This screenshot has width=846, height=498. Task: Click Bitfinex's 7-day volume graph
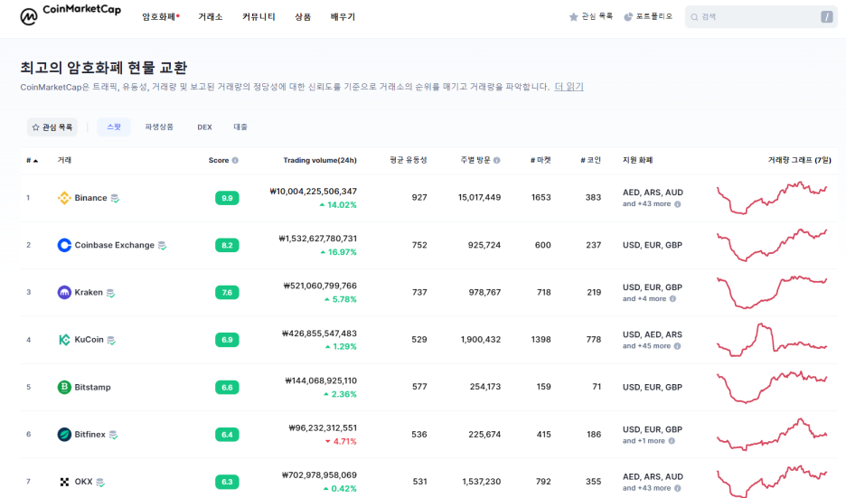772,435
